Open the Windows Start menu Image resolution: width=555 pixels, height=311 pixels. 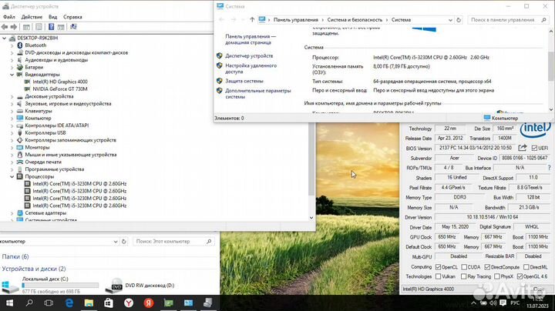pos(9,303)
